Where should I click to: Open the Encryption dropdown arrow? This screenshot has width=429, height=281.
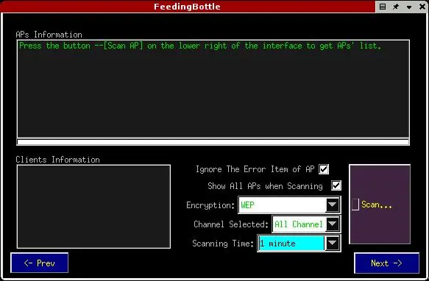(333, 204)
